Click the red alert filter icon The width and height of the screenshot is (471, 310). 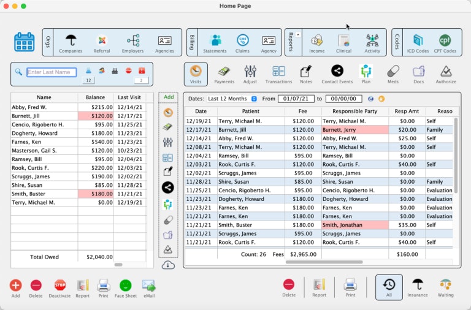pos(142,71)
